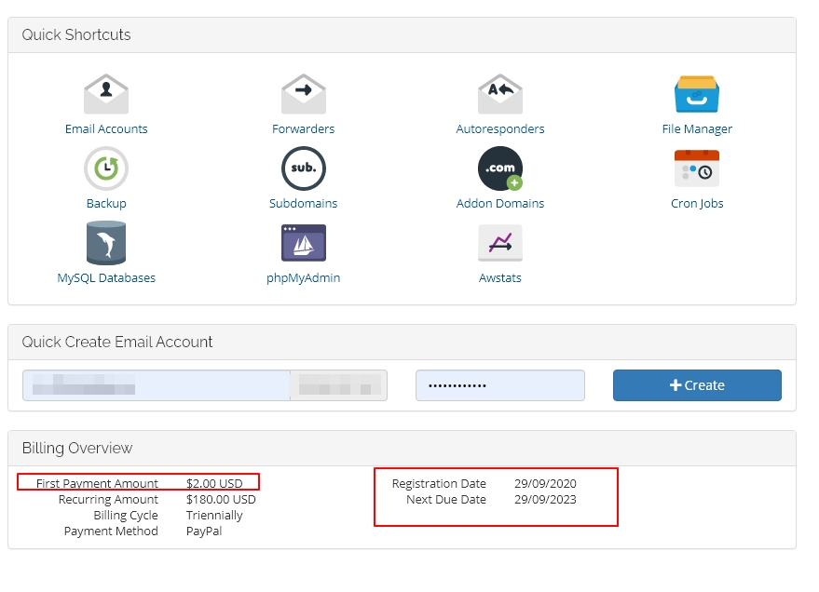The height and width of the screenshot is (592, 819).
Task: Click the 'MySQL Databases' text link
Action: [106, 278]
